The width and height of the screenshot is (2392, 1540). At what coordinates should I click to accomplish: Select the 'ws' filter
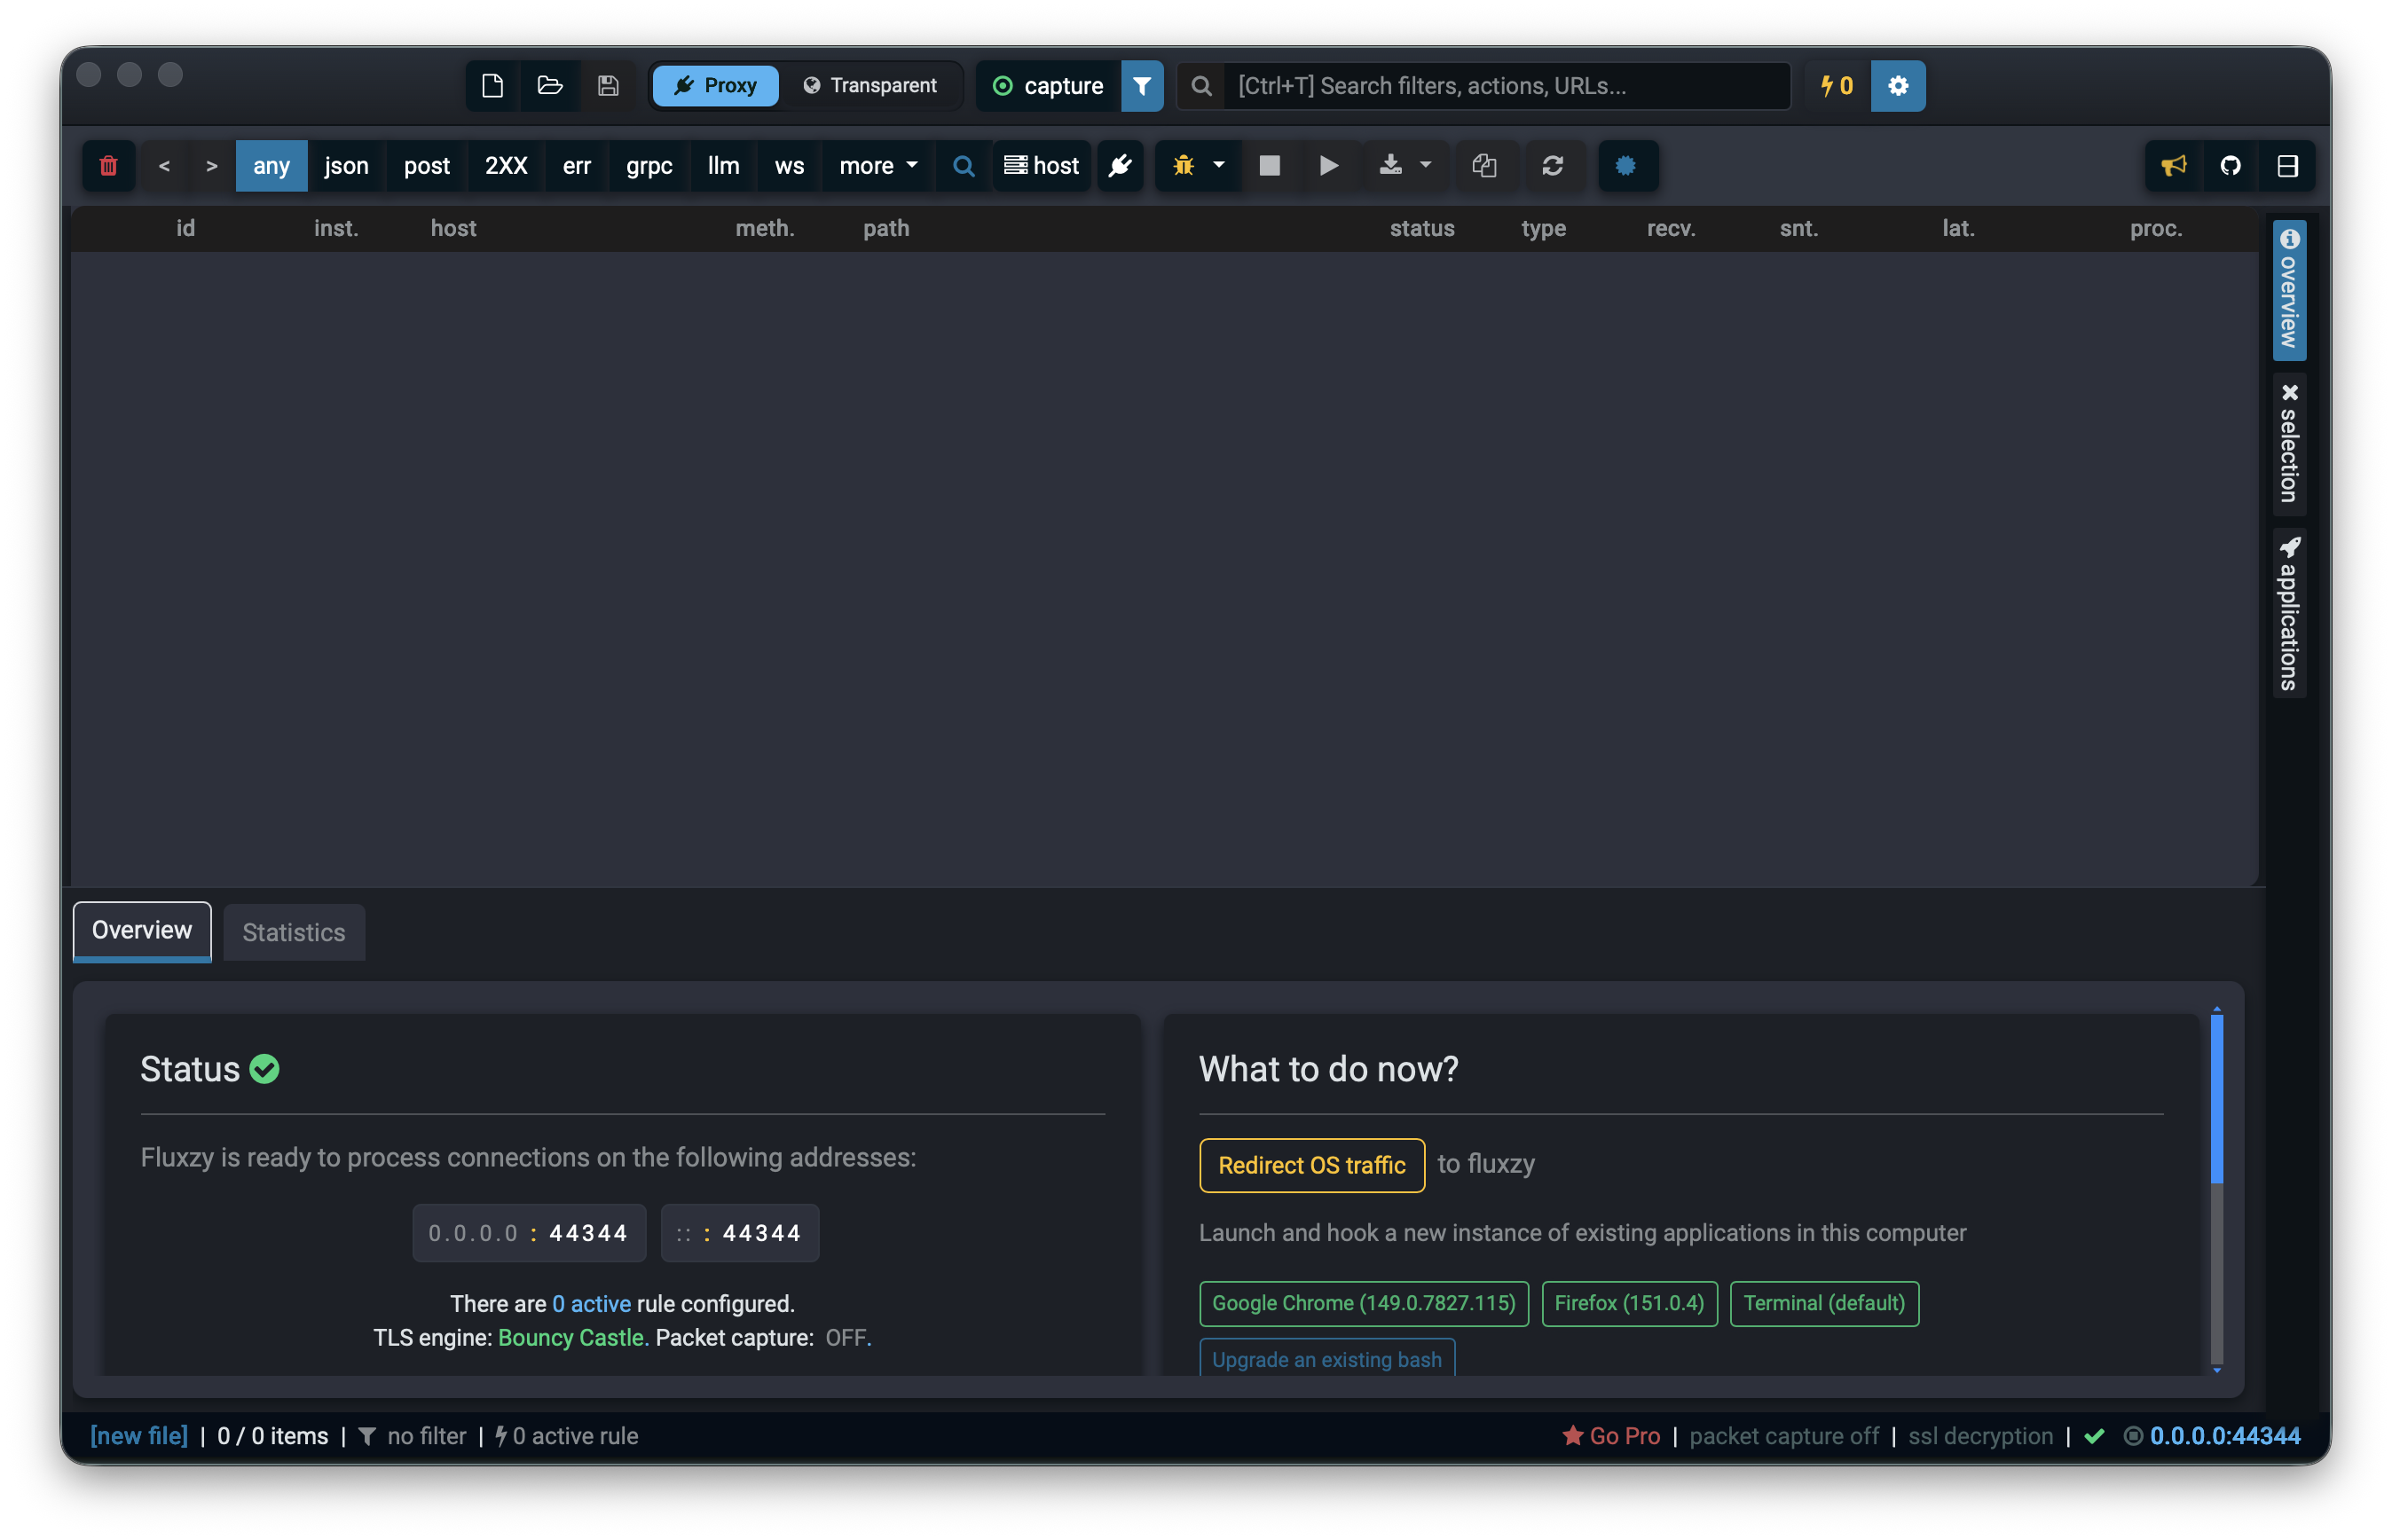789,166
